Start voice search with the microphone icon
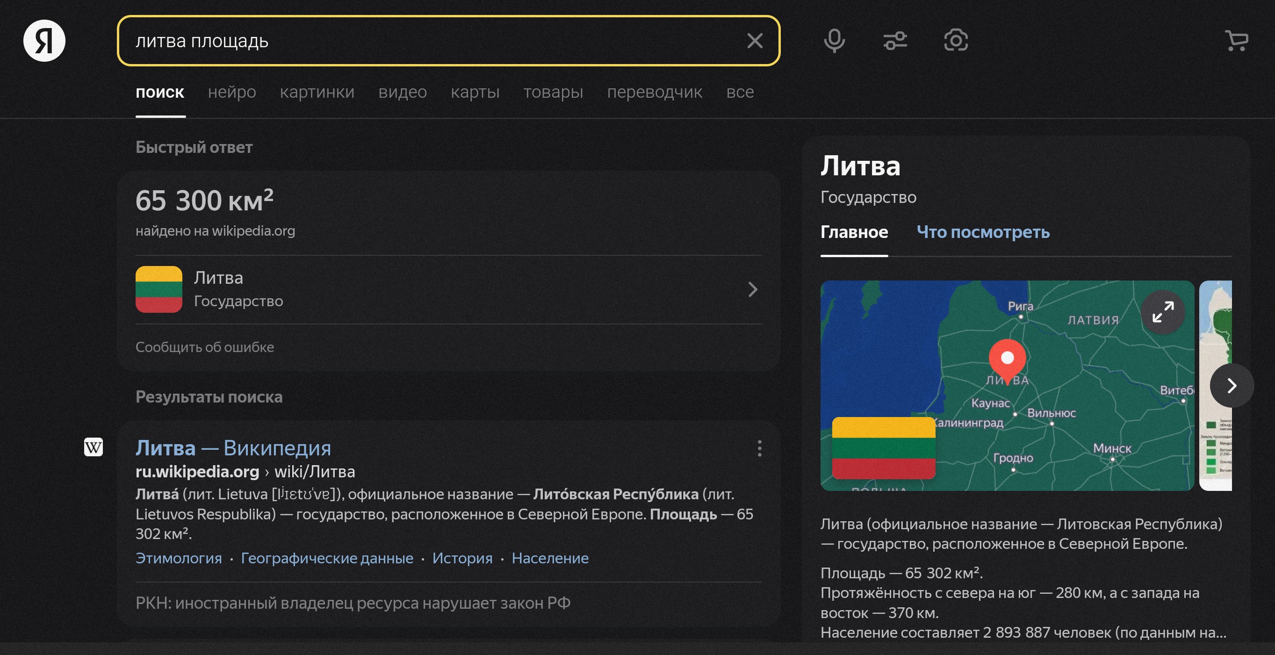The height and width of the screenshot is (655, 1275). pyautogui.click(x=834, y=41)
